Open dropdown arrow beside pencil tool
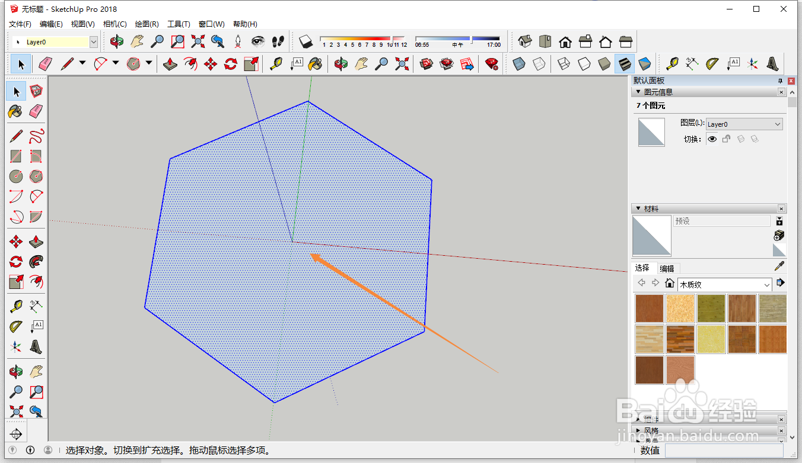 [x=82, y=63]
